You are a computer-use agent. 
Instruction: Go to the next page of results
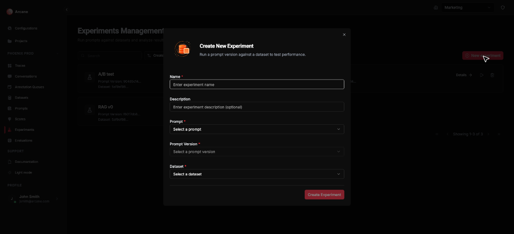[488, 134]
